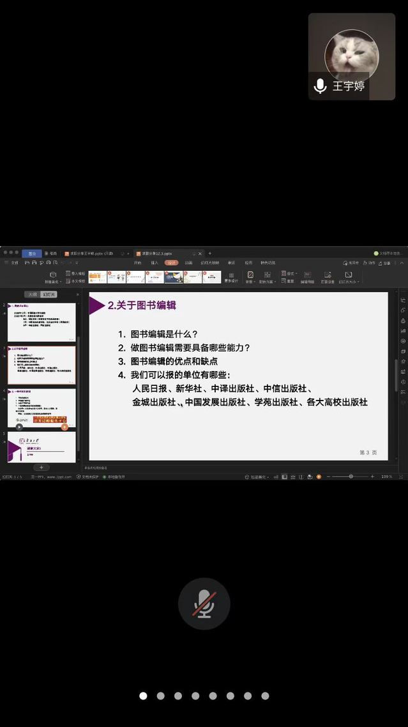Add a new slide with the plus button
Image resolution: width=408 pixels, height=727 pixels.
point(42,468)
